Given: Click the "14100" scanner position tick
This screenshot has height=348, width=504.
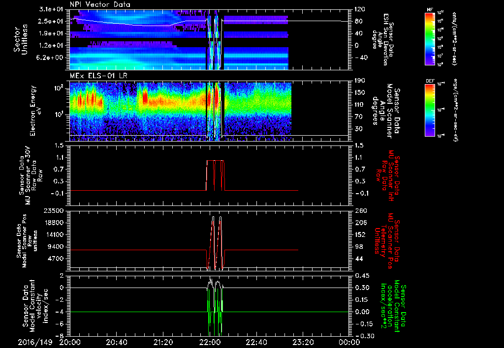Looking at the screenshot, I should tap(53, 234).
